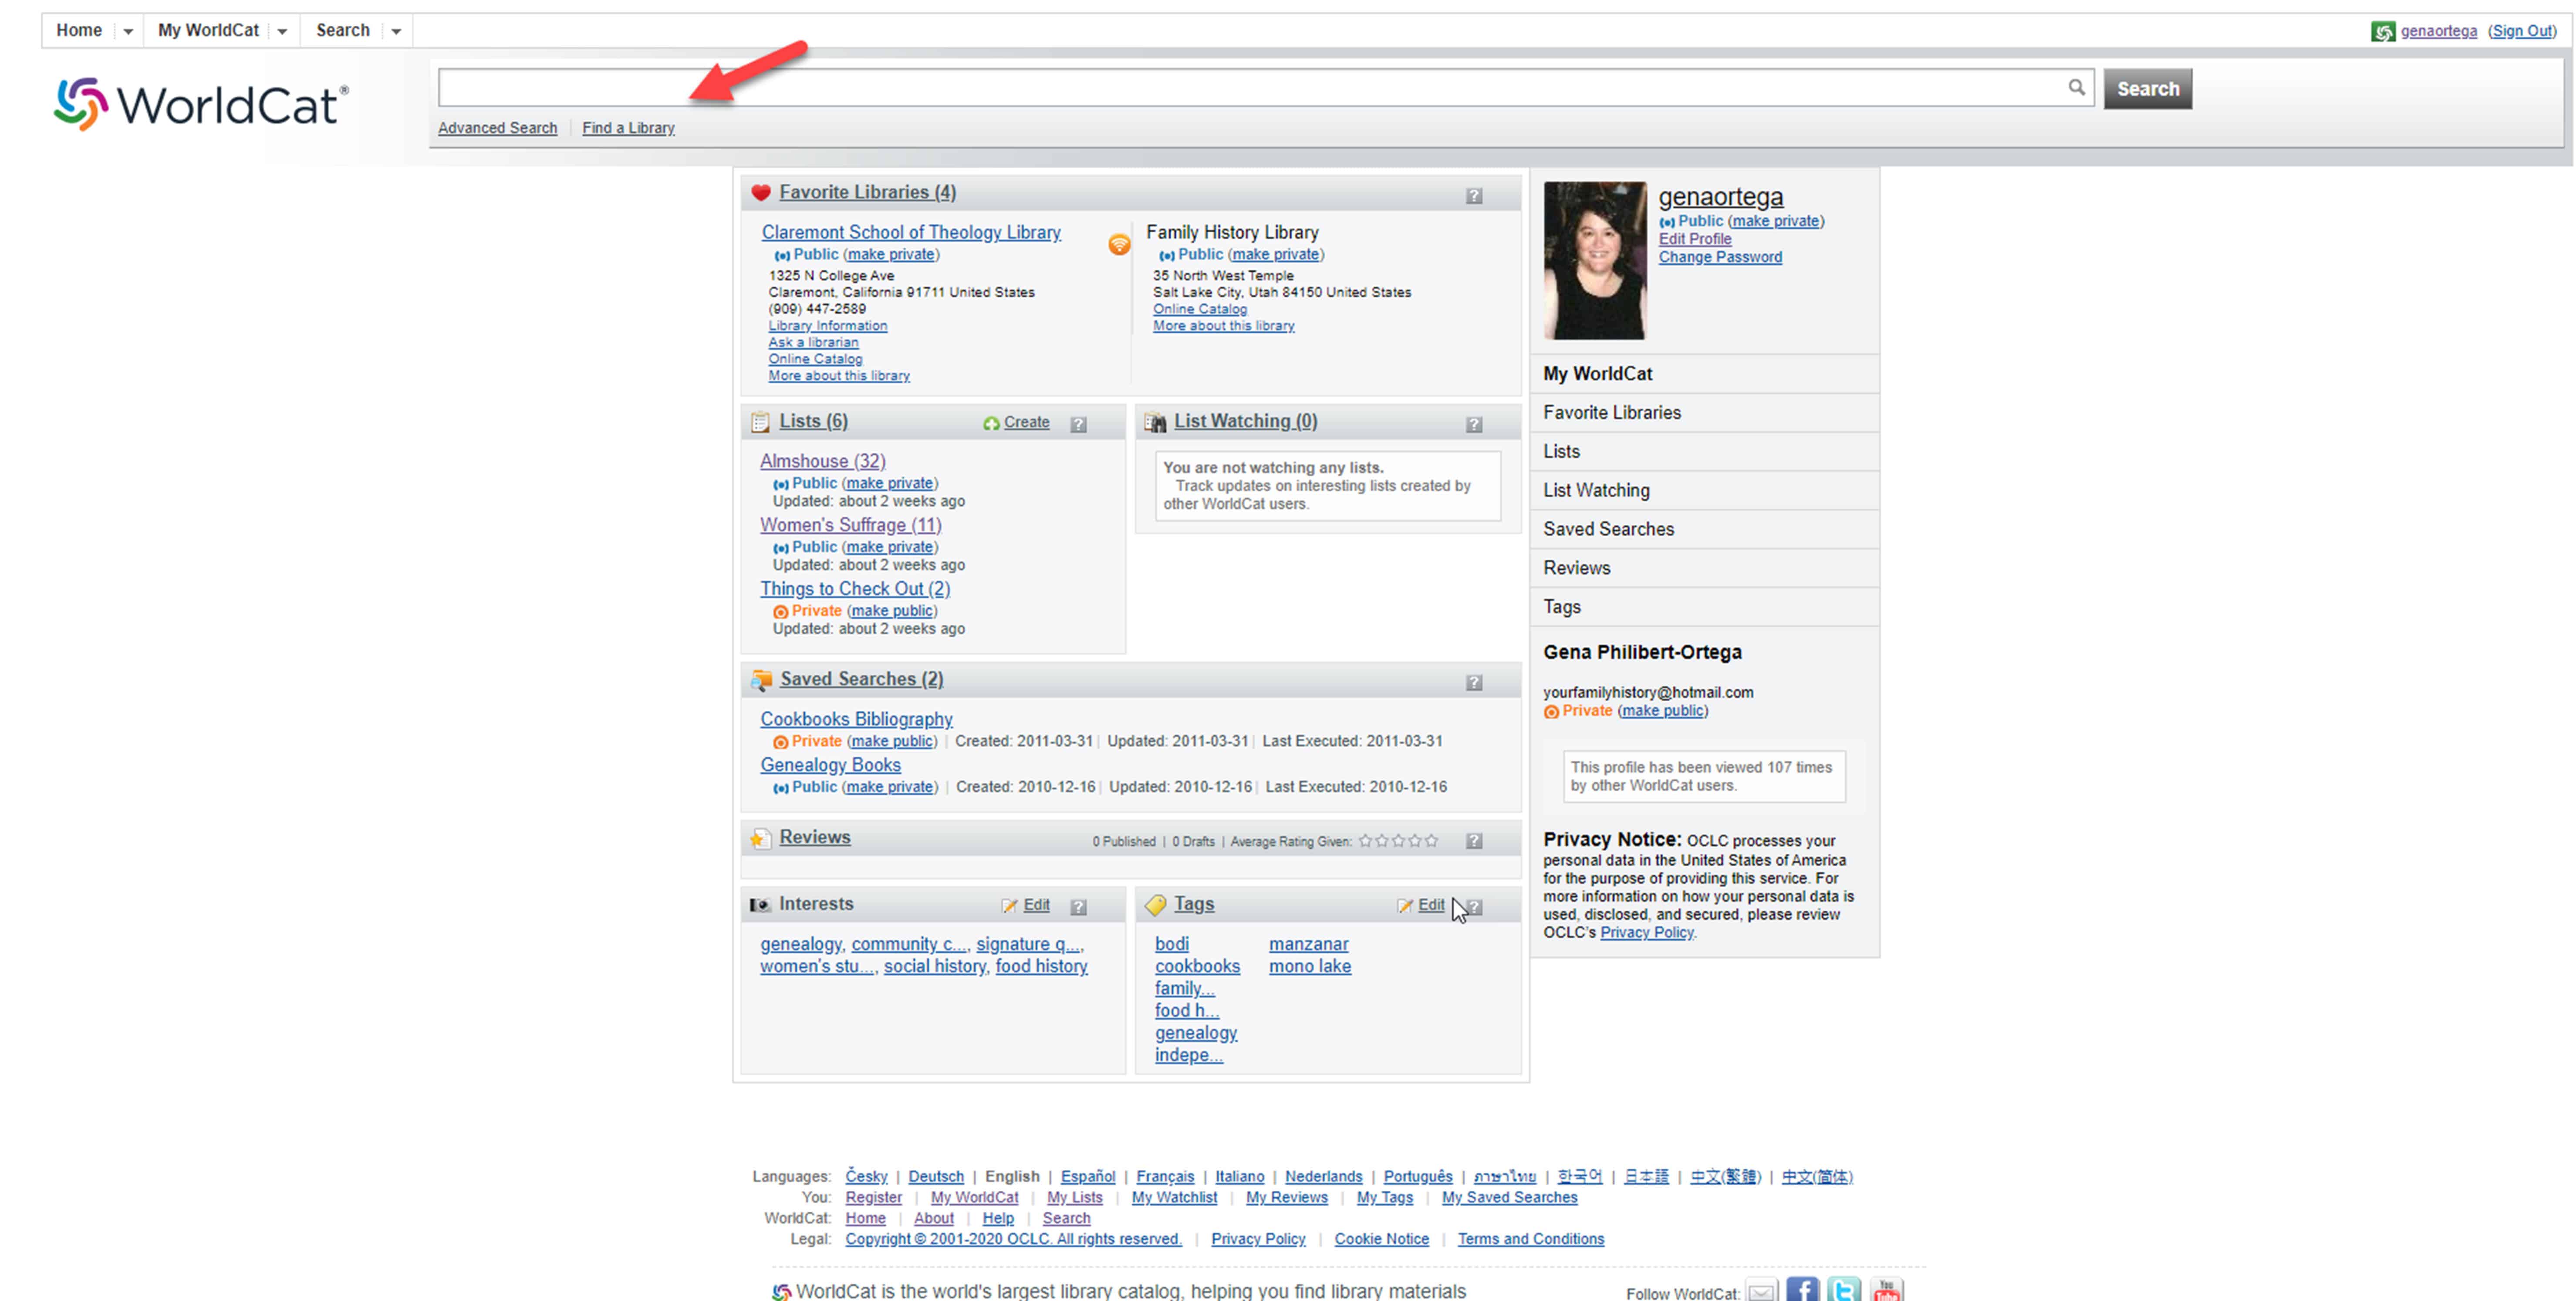Click the WorldCat logo
Image resolution: width=2576 pixels, height=1301 pixels.
pyautogui.click(x=201, y=104)
